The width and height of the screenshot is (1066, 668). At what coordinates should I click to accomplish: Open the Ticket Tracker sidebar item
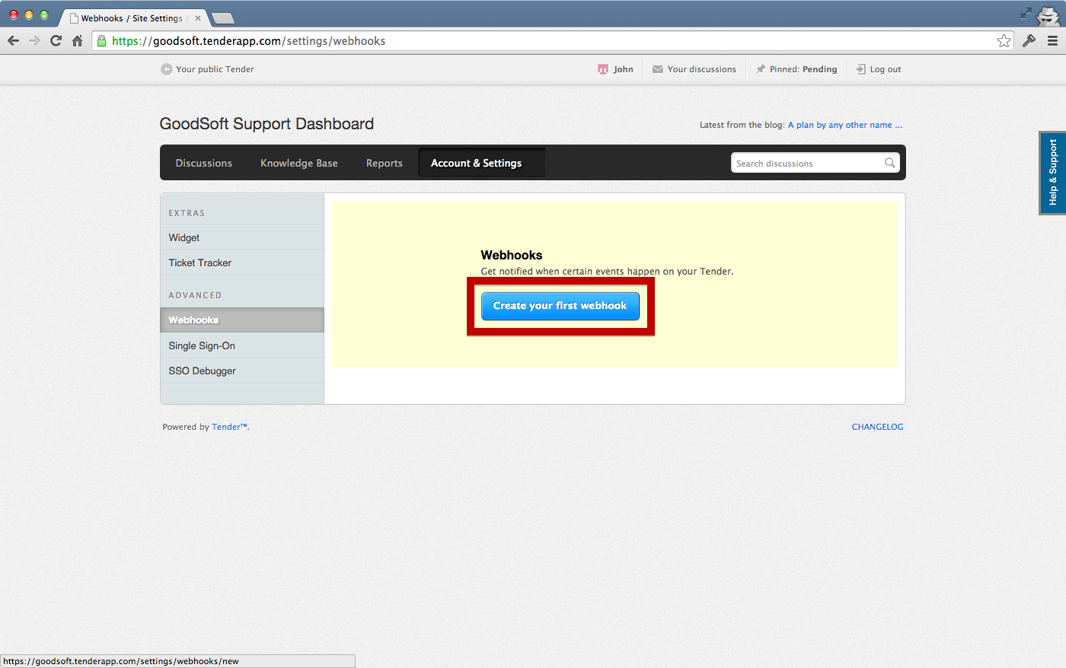click(242, 262)
